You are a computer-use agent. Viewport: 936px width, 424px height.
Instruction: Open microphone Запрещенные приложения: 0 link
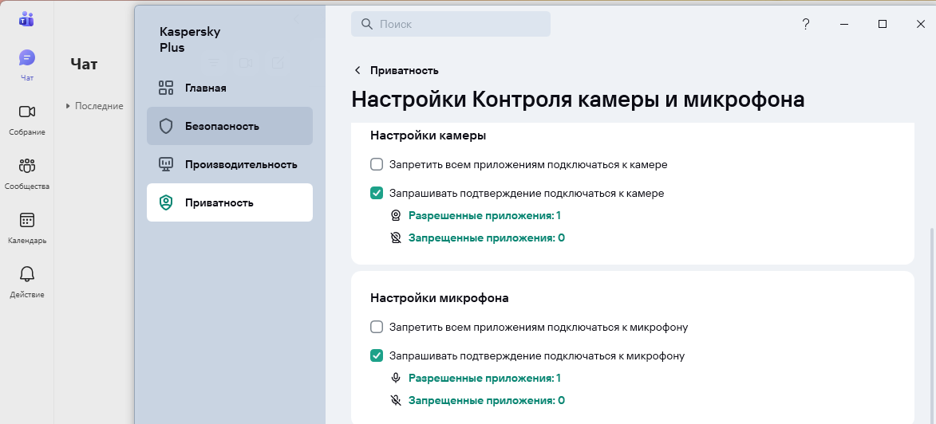(x=486, y=401)
